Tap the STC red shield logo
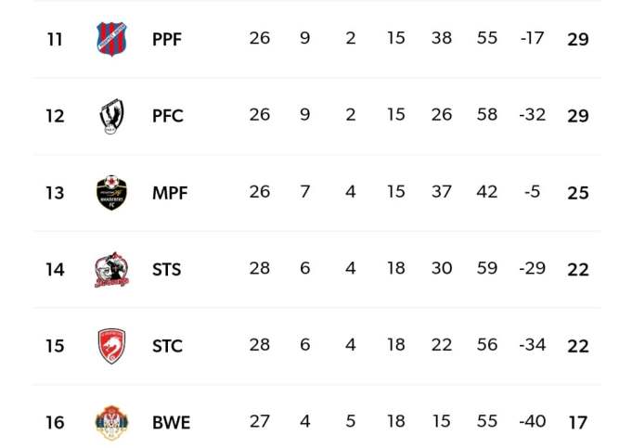 click(x=111, y=346)
